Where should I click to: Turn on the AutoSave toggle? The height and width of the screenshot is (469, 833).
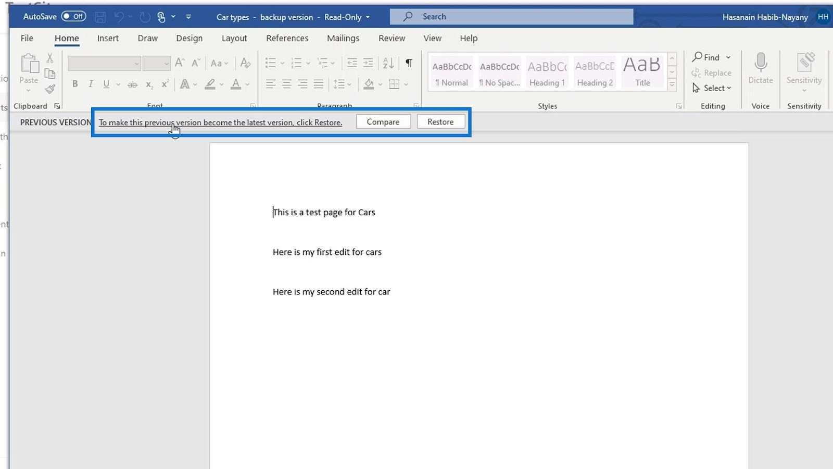(73, 17)
